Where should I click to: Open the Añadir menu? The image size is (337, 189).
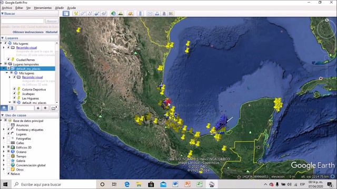click(x=60, y=8)
